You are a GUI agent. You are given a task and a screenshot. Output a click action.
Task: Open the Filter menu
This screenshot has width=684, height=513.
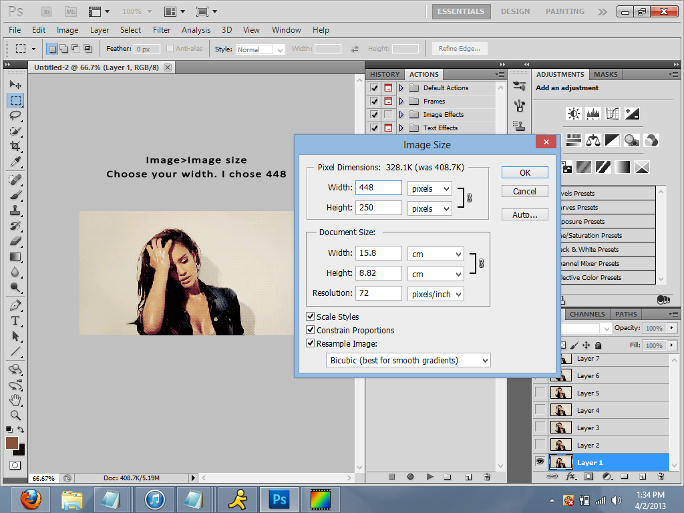point(162,30)
